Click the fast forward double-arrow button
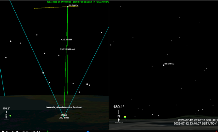Viewport: 218px width, 132px height. click(28, 132)
